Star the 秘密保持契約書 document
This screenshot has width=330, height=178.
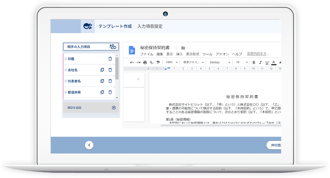click(x=177, y=48)
